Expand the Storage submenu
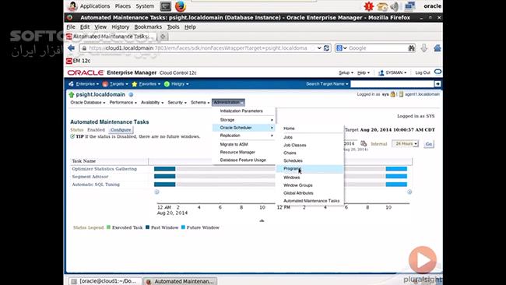The width and height of the screenshot is (506, 285). pos(244,120)
